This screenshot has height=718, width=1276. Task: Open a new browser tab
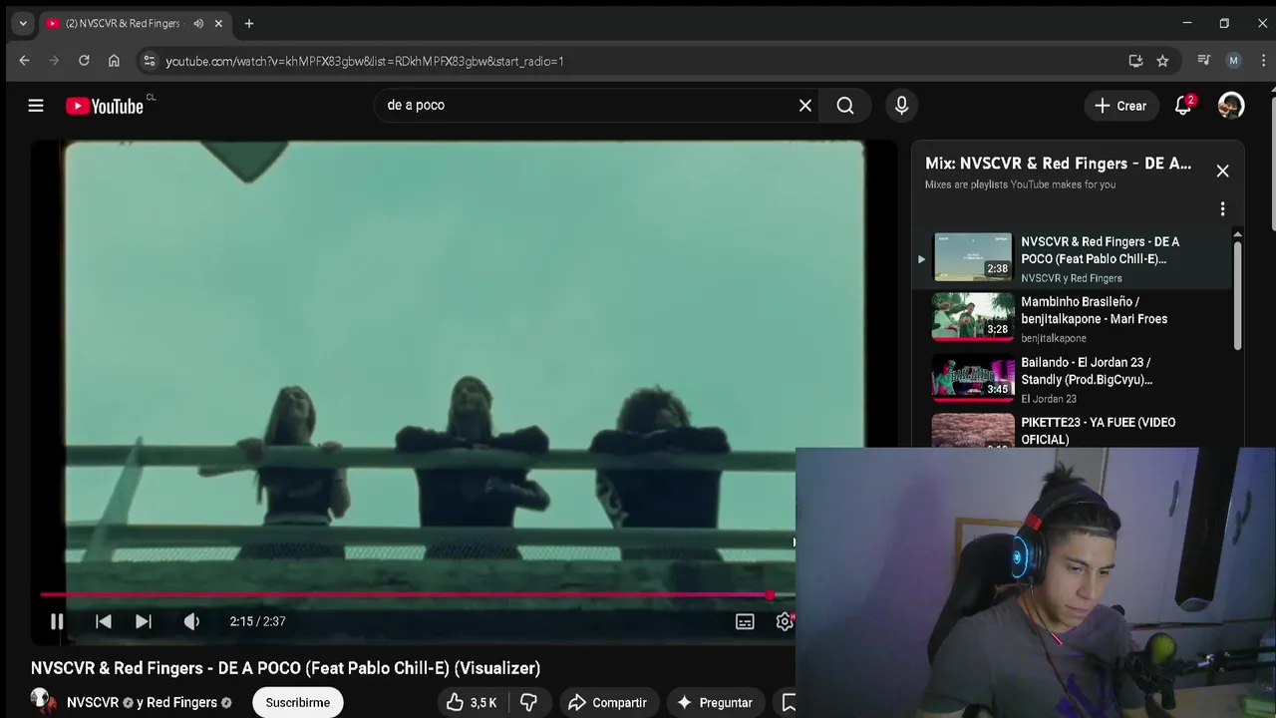(x=249, y=23)
